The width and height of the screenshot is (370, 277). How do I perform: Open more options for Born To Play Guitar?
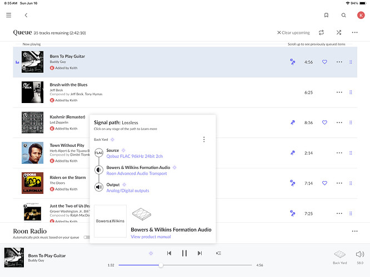click(339, 62)
